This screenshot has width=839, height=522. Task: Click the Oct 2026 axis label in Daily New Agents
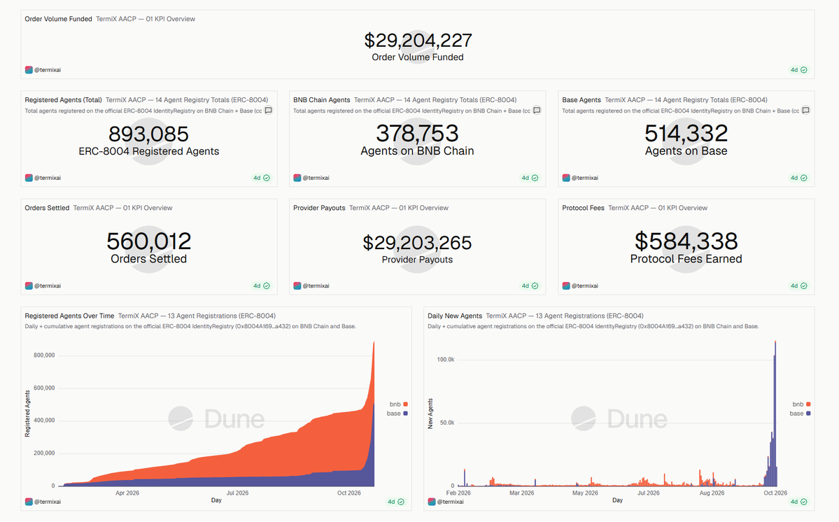[775, 493]
